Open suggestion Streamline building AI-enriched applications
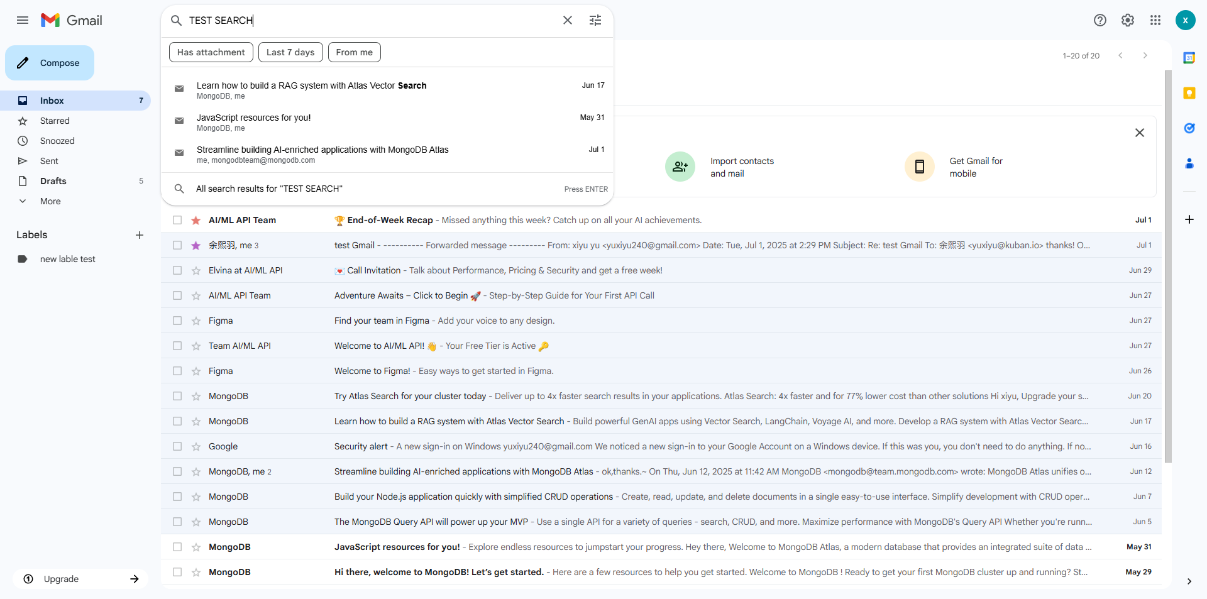Image resolution: width=1207 pixels, height=599 pixels. point(387,155)
